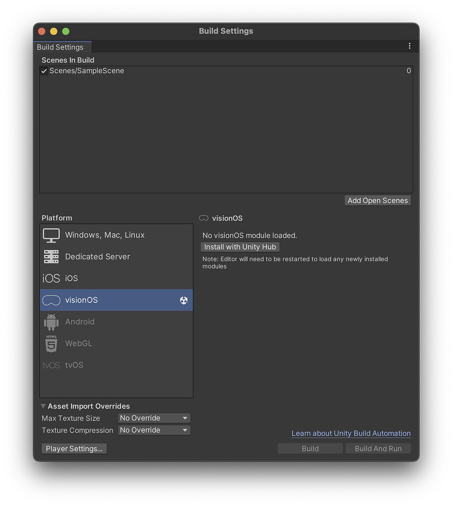Viewport: 453px width, 506px height.
Task: Select the Windows, Mac, Linux platform icon
Action: 51,235
